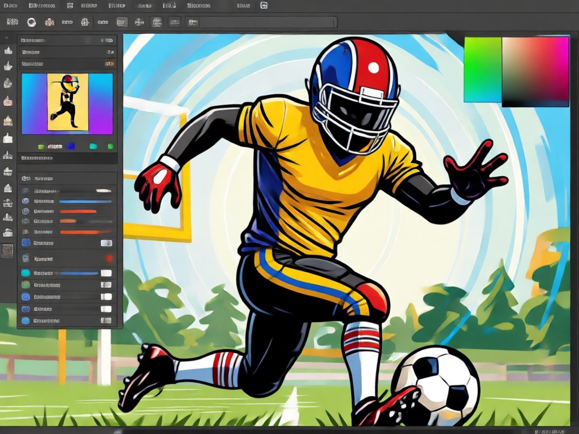Click the player thumbnail preview in the left panel
Screen dimensions: 579x434
pos(68,102)
